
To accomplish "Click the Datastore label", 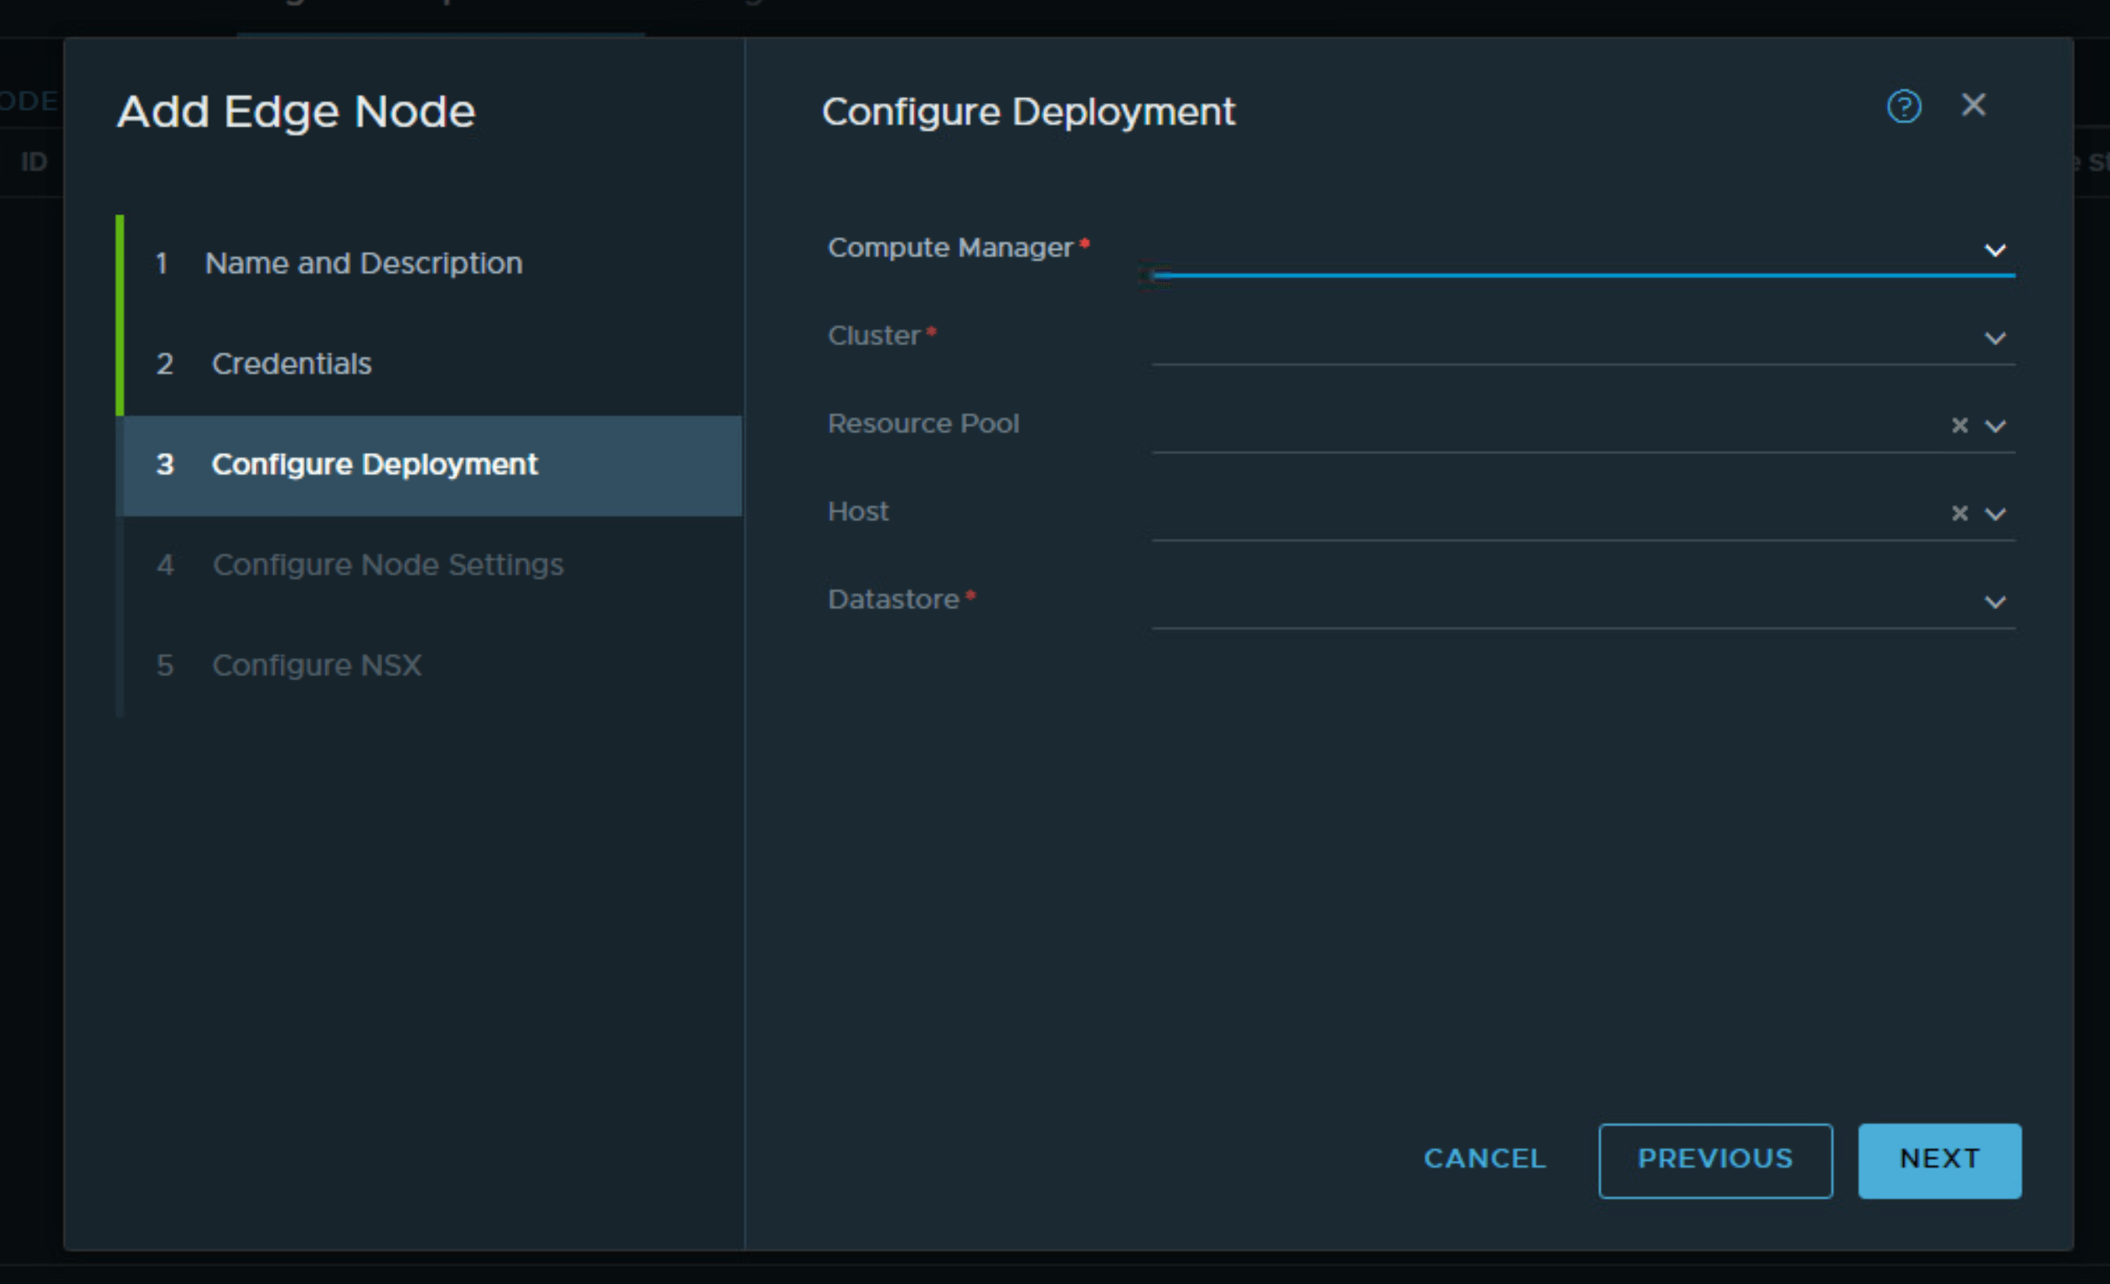I will 893,599.
